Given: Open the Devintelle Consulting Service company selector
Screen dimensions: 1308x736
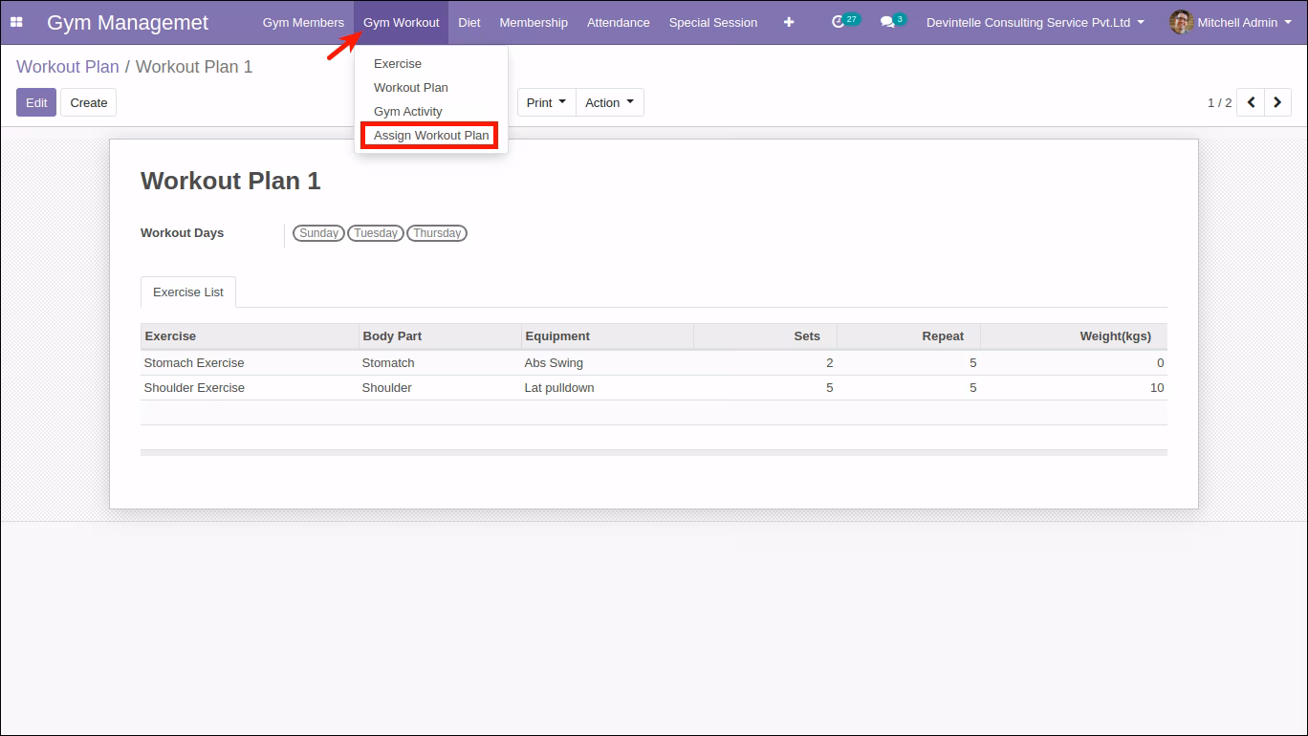Looking at the screenshot, I should coord(1035,22).
